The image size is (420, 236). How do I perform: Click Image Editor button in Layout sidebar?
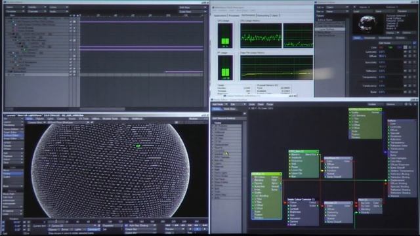13,139
